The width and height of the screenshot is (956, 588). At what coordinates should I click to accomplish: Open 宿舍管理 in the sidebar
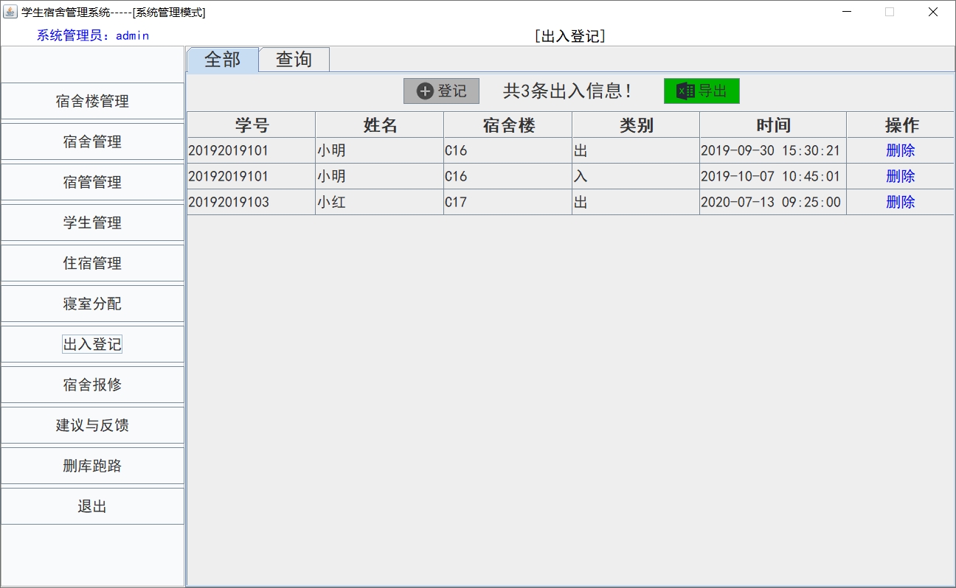[92, 141]
